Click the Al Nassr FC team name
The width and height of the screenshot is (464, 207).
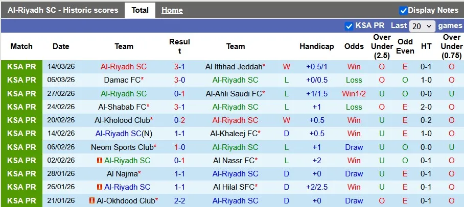(x=234, y=161)
